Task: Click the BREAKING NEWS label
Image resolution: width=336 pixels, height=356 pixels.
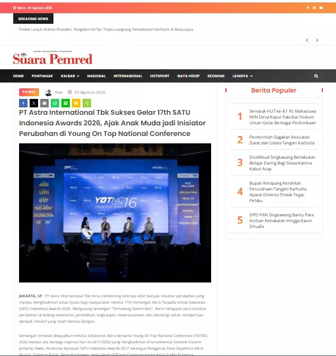Action: click(x=33, y=19)
